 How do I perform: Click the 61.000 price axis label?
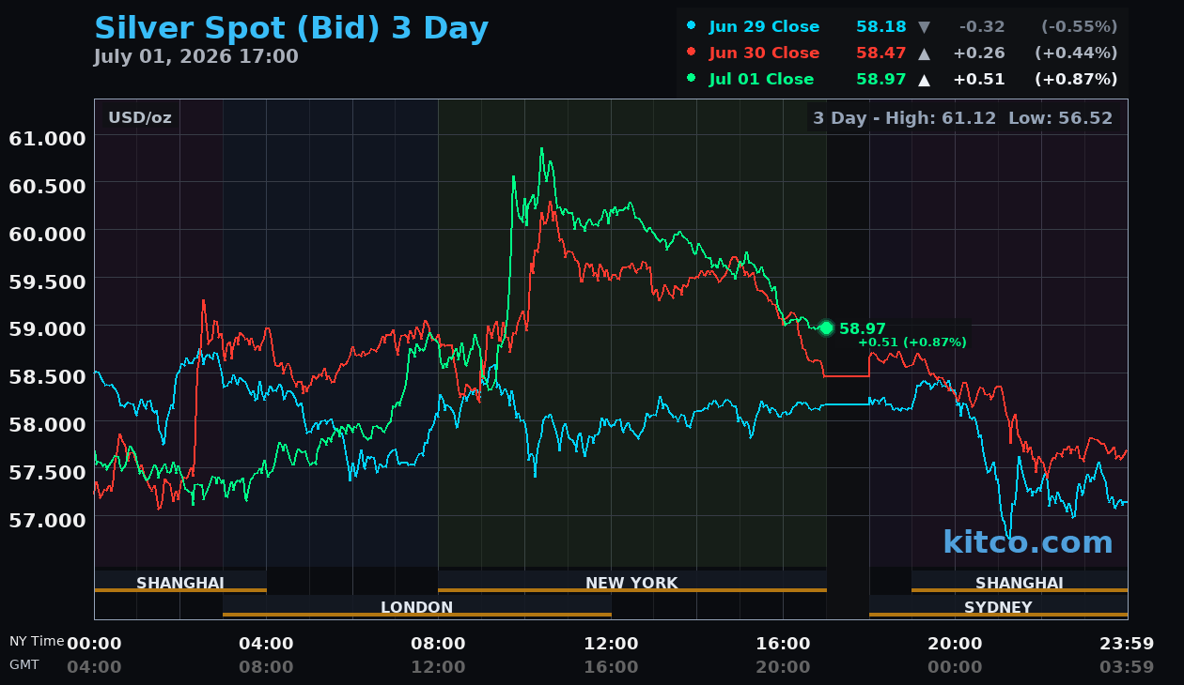(47, 138)
